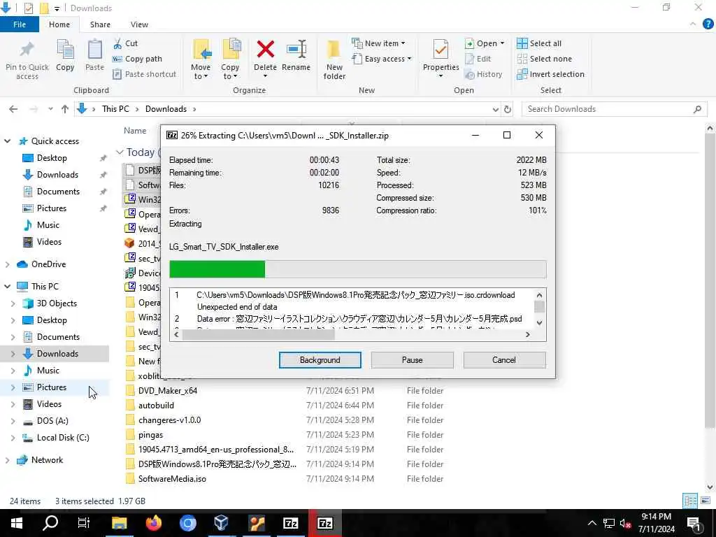Click the Paste ribbon icon
This screenshot has width=716, height=537.
94,50
